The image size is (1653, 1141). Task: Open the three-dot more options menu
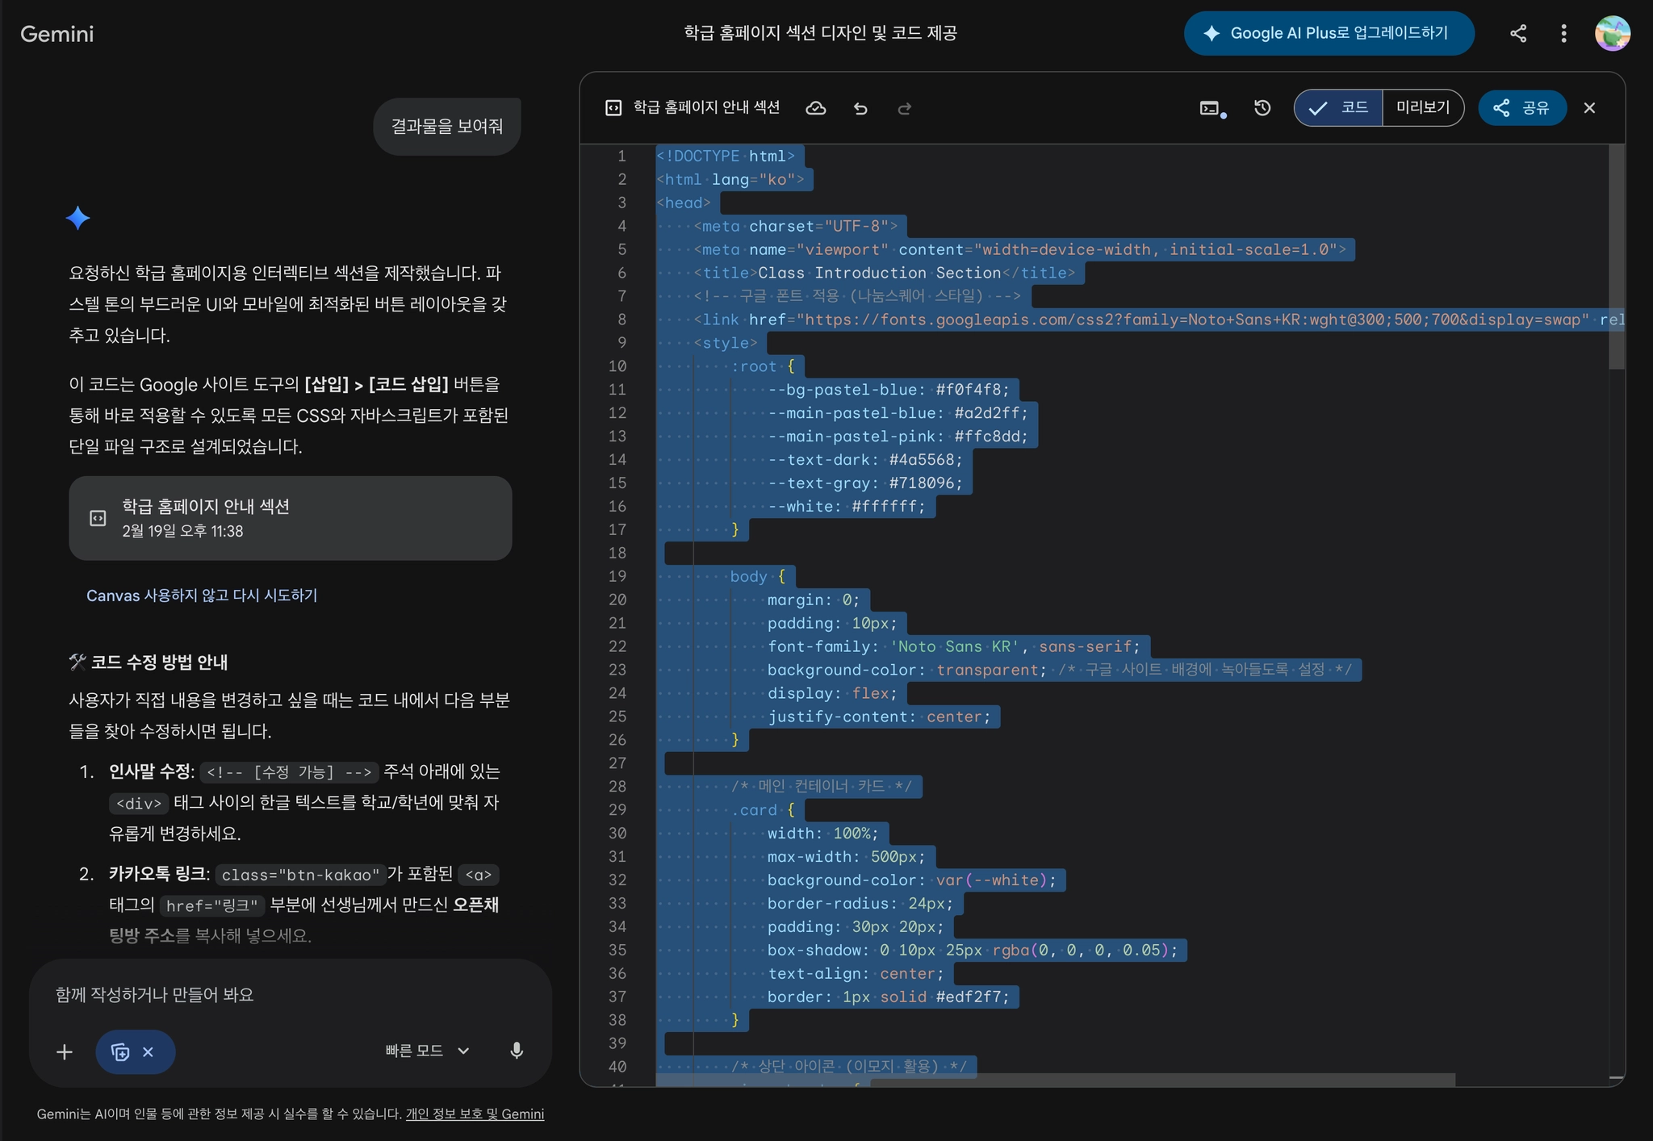pos(1563,33)
